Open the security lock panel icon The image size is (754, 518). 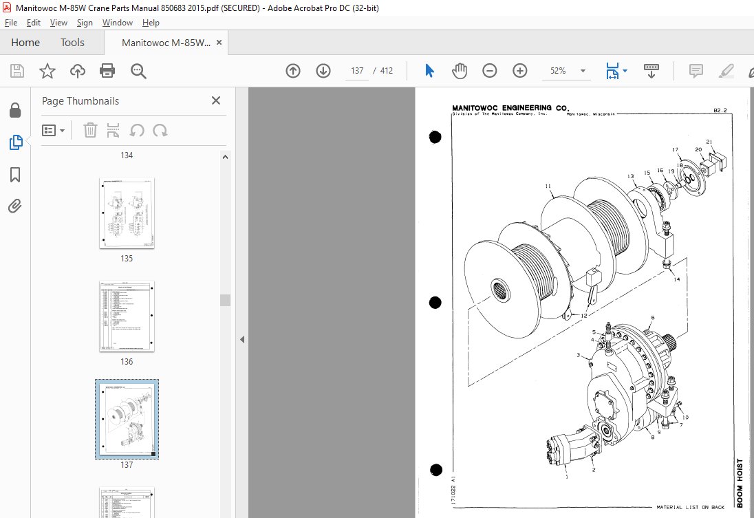coord(15,110)
